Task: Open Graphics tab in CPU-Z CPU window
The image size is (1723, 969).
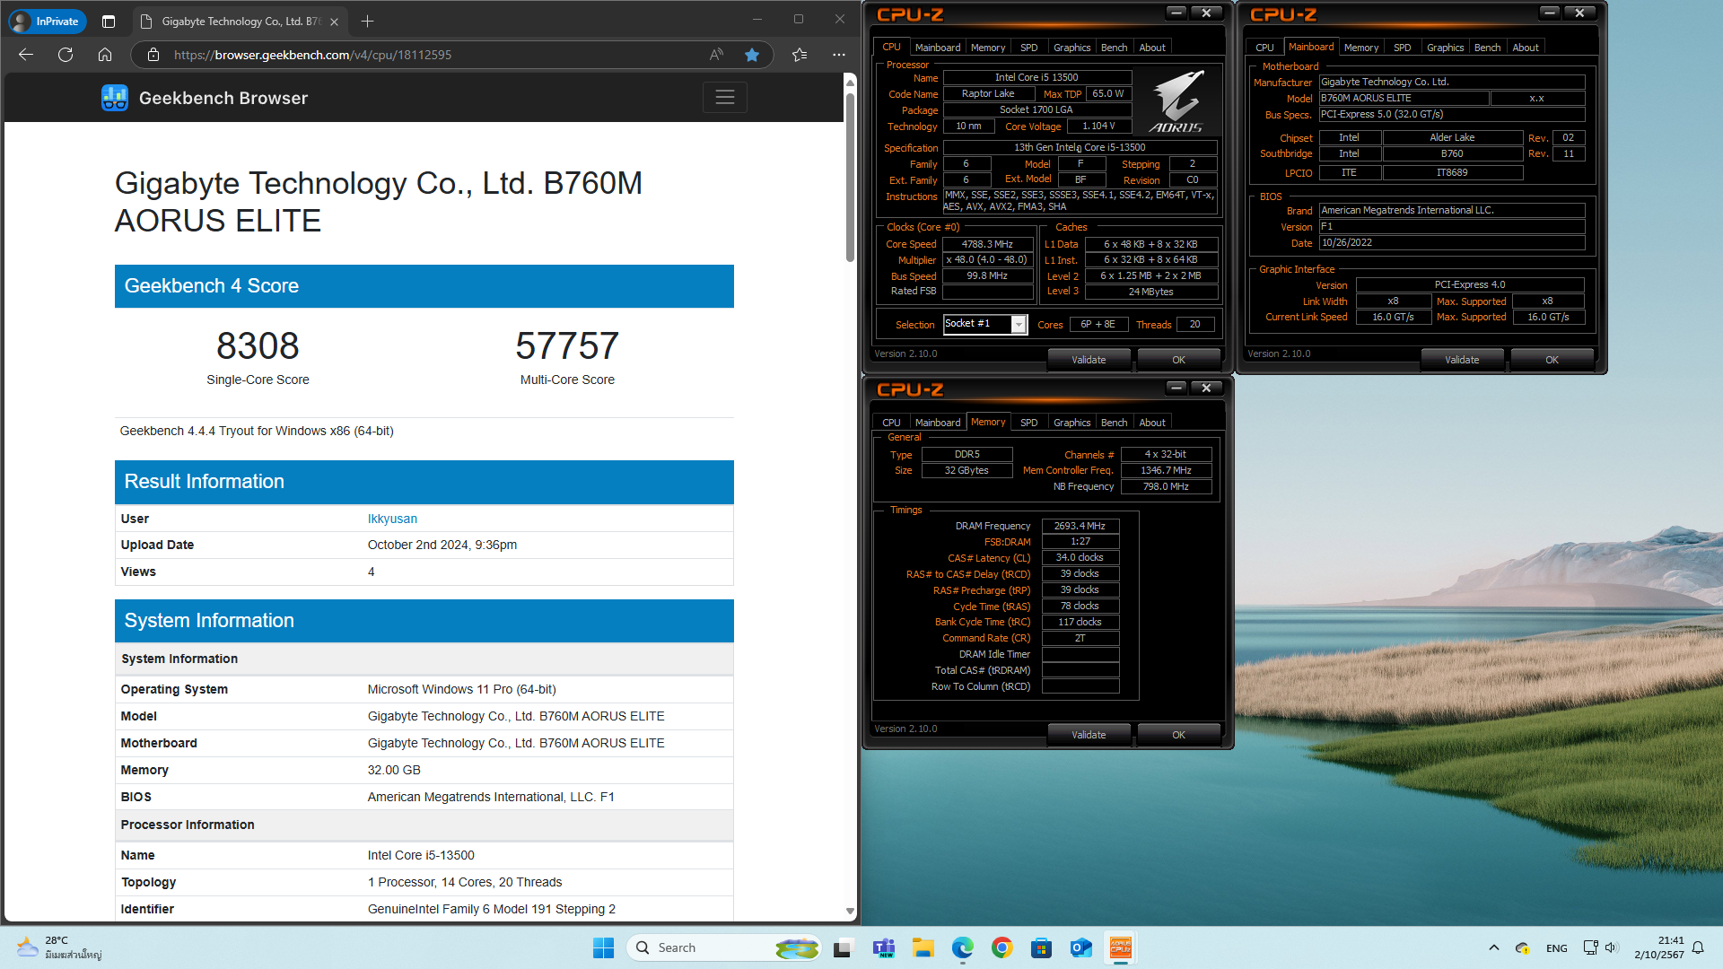Action: tap(1072, 48)
